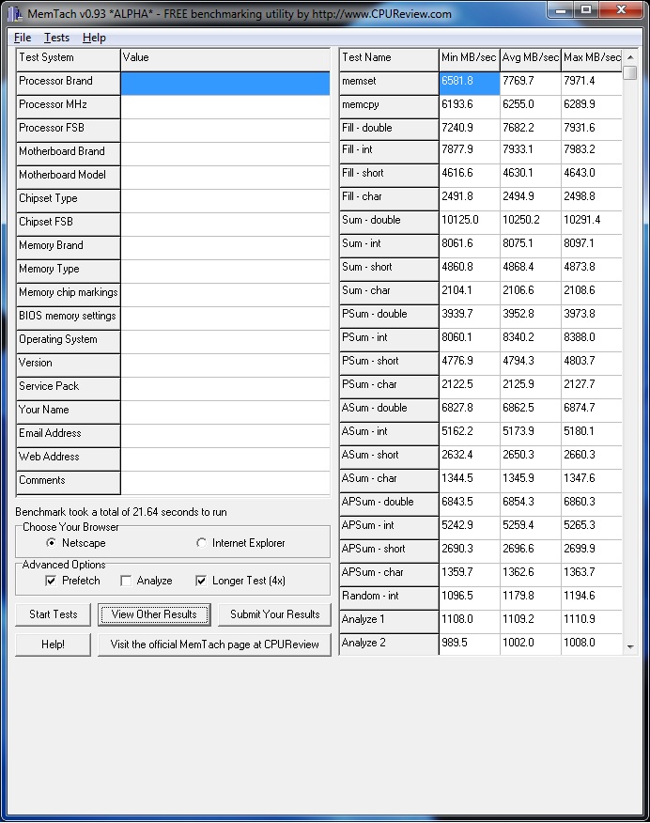Click the results table scroll up arrow
This screenshot has width=650, height=823.
pos(630,56)
